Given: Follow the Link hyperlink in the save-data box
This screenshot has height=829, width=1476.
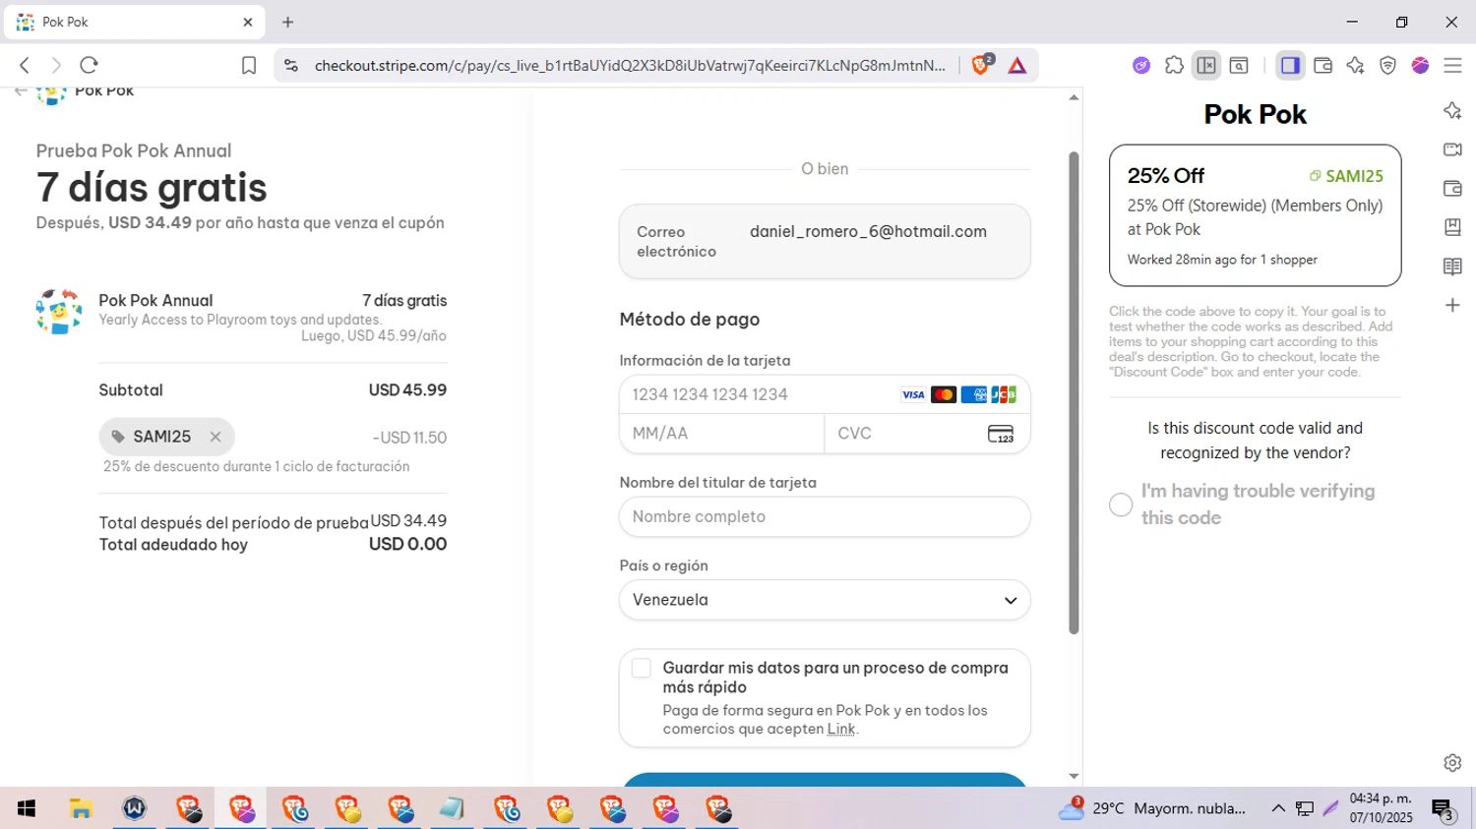Looking at the screenshot, I should [841, 729].
